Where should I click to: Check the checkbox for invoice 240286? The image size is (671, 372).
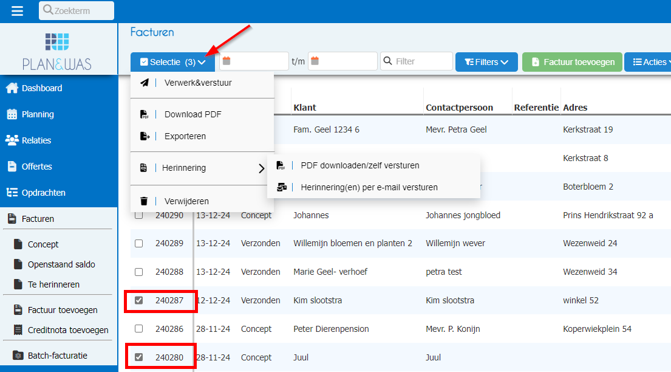point(138,329)
